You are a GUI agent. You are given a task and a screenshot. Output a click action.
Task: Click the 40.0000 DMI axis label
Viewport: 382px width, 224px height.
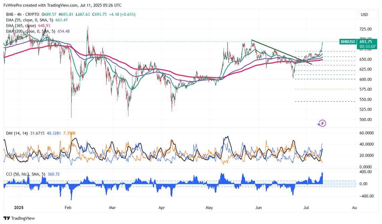[367, 144]
